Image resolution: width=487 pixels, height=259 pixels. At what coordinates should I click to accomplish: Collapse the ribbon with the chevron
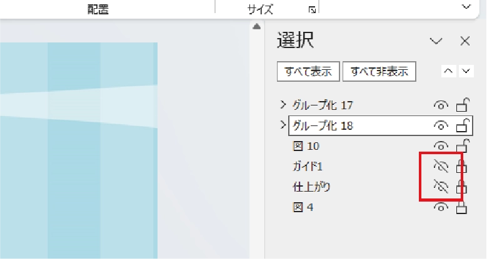coord(466,6)
